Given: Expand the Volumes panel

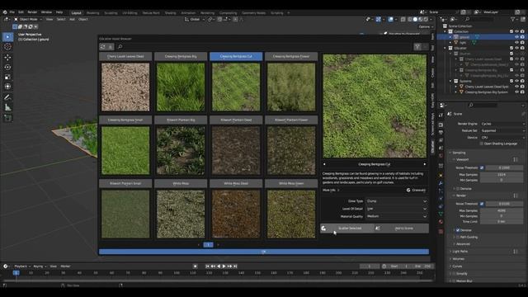Looking at the screenshot, I should point(459,259).
